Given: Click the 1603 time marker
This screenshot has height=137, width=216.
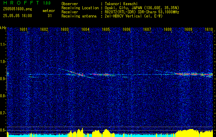Looking at the screenshot, I should 65,29.
